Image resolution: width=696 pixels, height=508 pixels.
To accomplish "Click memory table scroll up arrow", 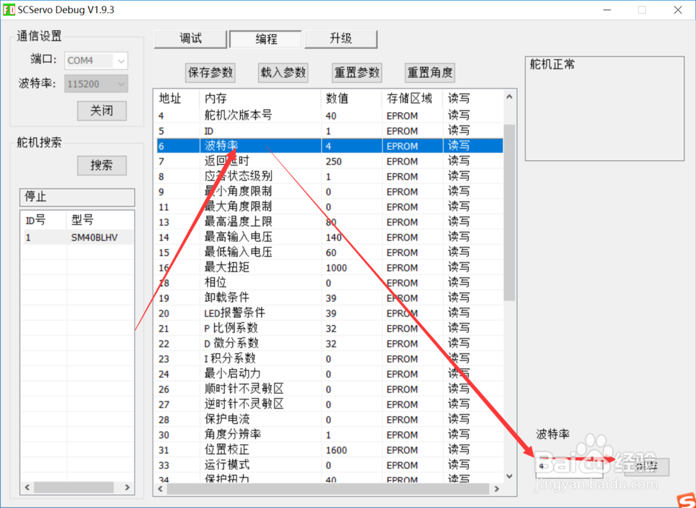I will click(509, 97).
